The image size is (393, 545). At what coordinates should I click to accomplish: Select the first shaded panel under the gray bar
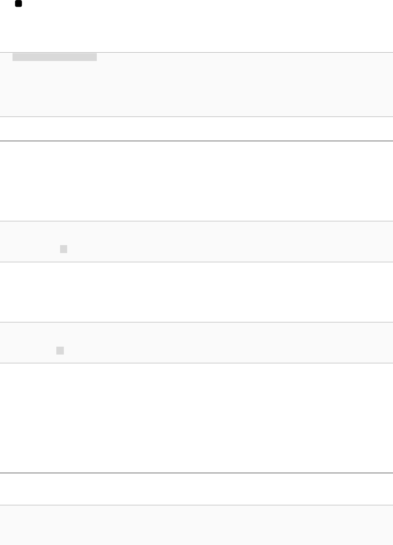(x=196, y=84)
